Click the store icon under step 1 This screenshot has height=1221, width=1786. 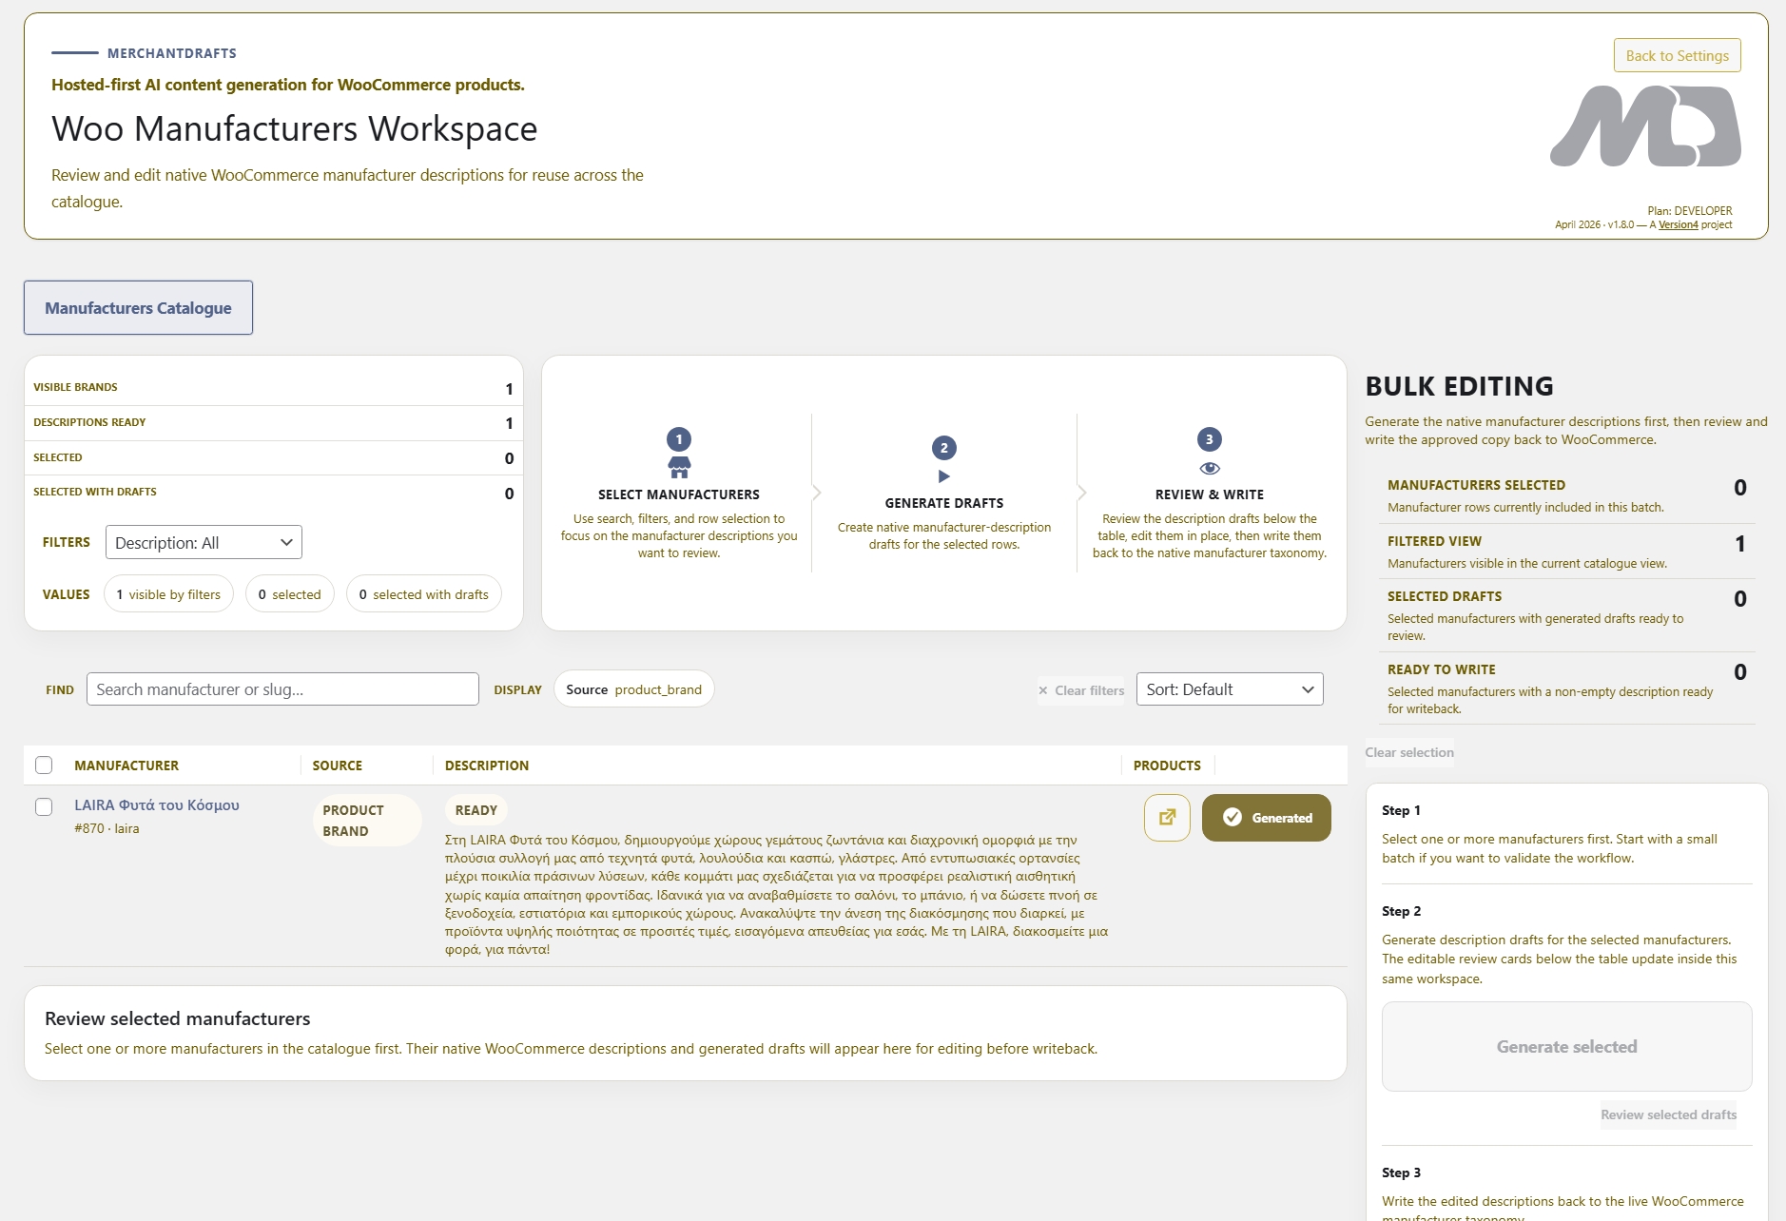[679, 467]
